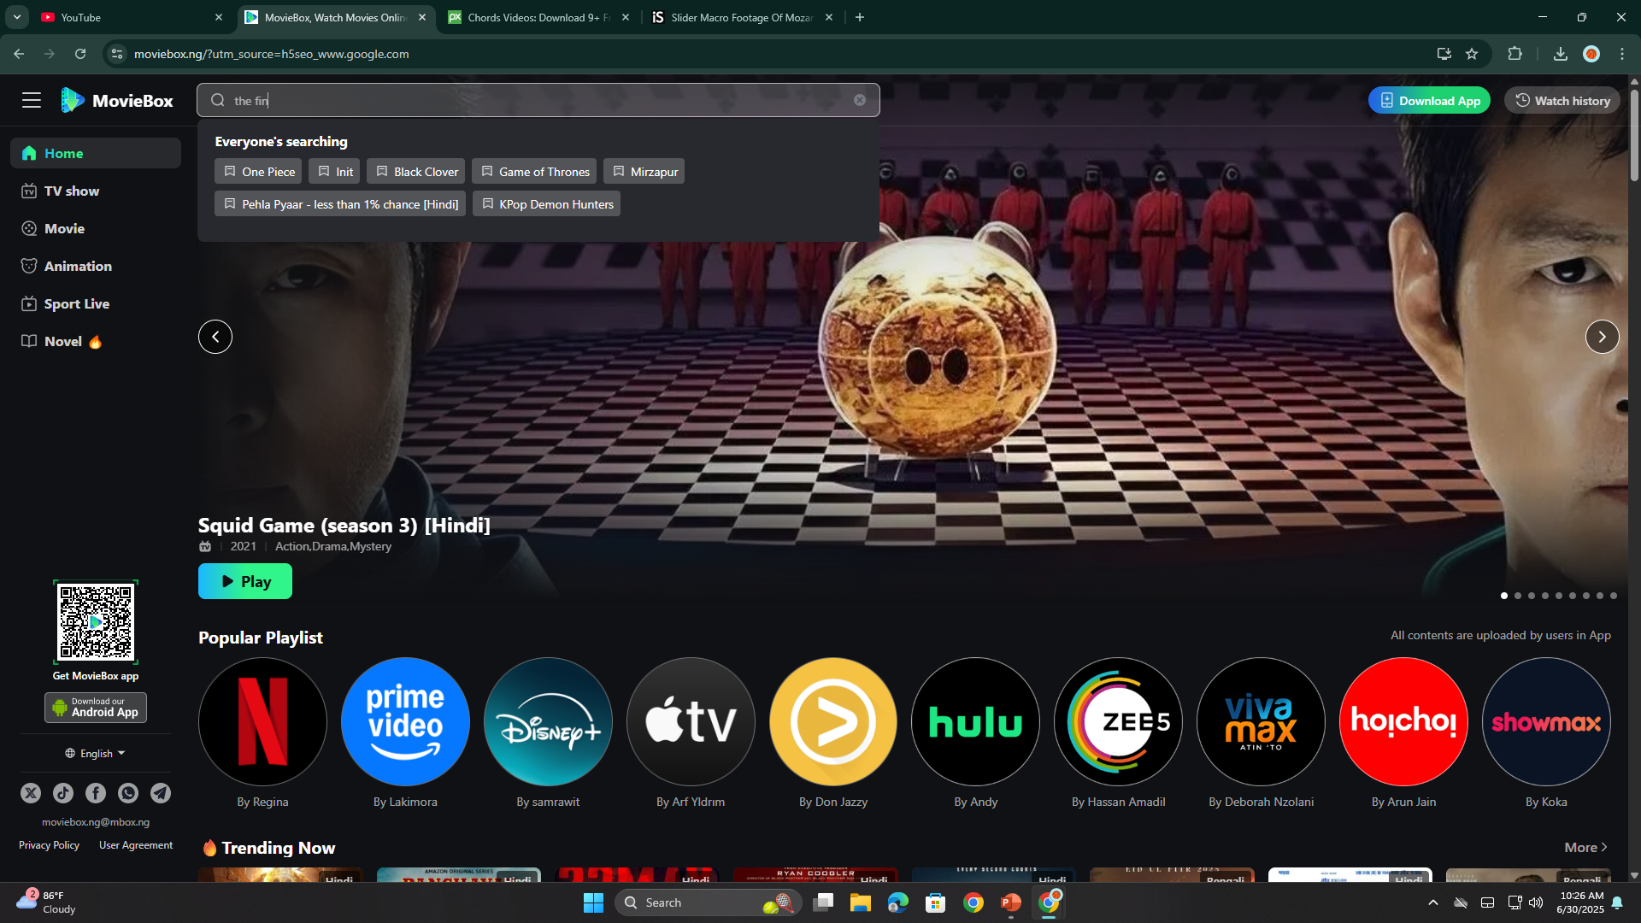
Task: Click More next to Trending Now
Action: coord(1586,847)
